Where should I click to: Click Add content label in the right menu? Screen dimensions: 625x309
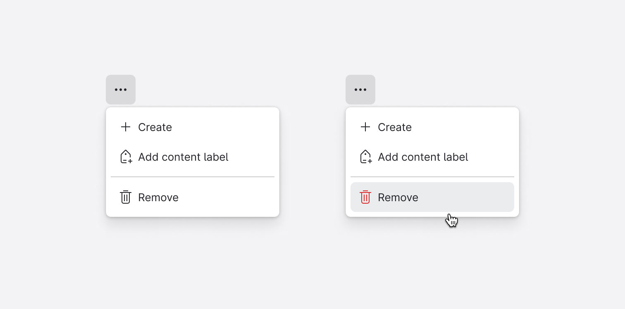pyautogui.click(x=423, y=157)
